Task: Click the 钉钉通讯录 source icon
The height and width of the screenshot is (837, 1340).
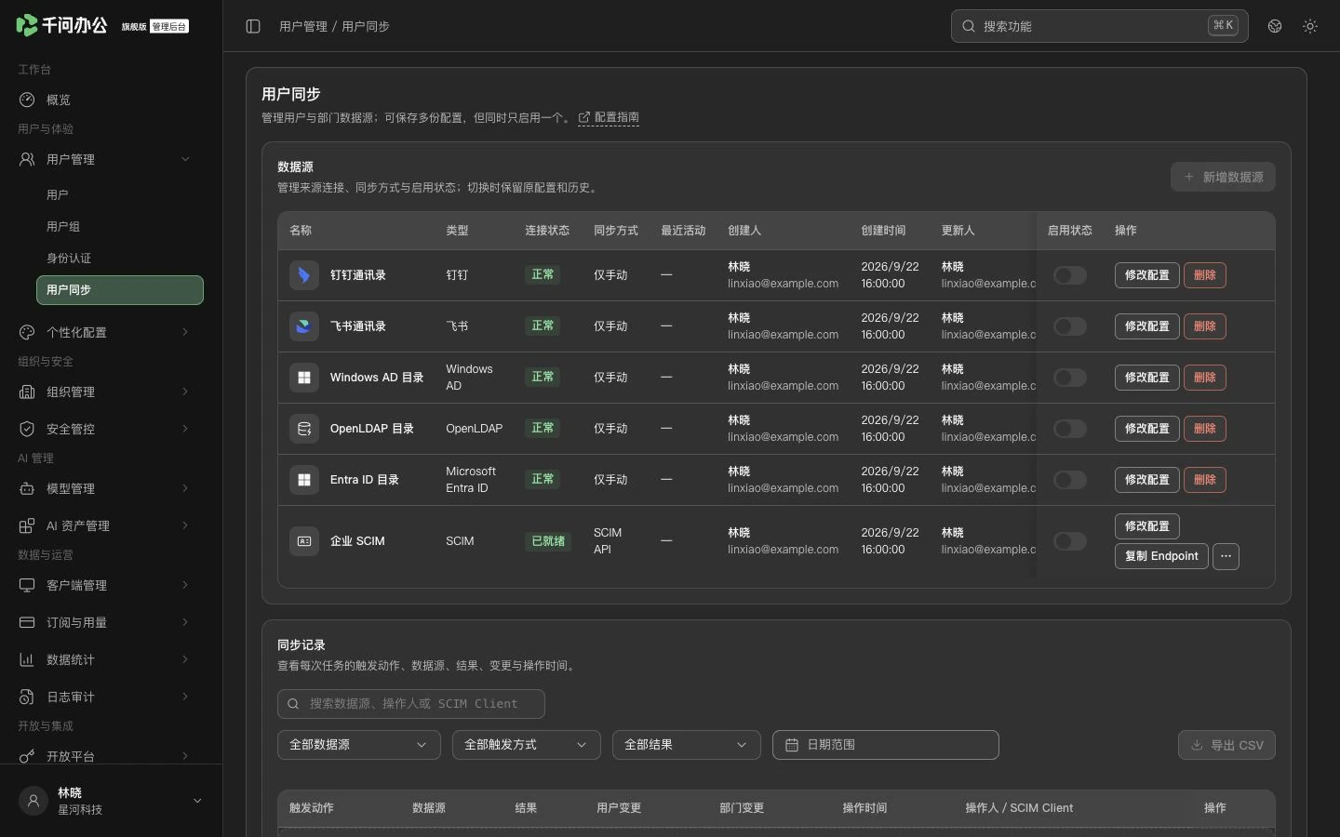Action: 304,275
